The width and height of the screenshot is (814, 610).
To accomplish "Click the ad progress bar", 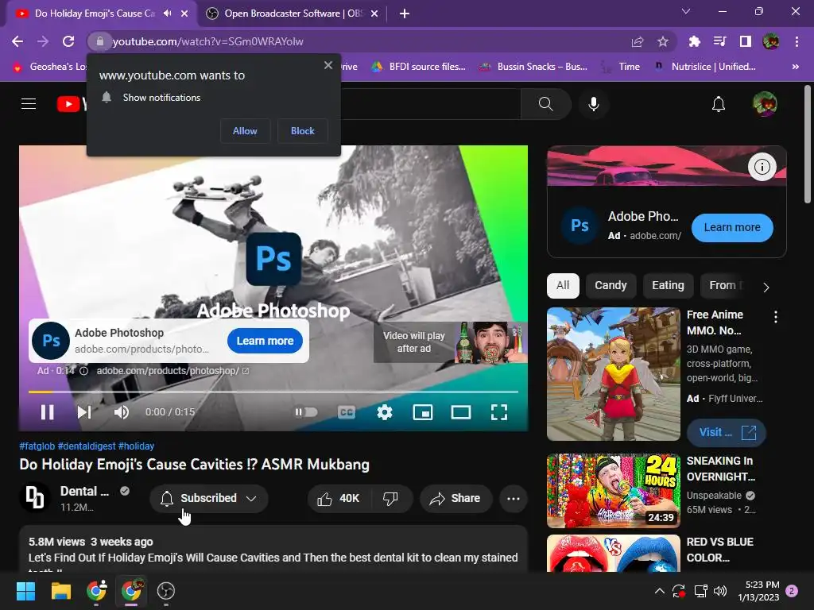I will [x=273, y=392].
